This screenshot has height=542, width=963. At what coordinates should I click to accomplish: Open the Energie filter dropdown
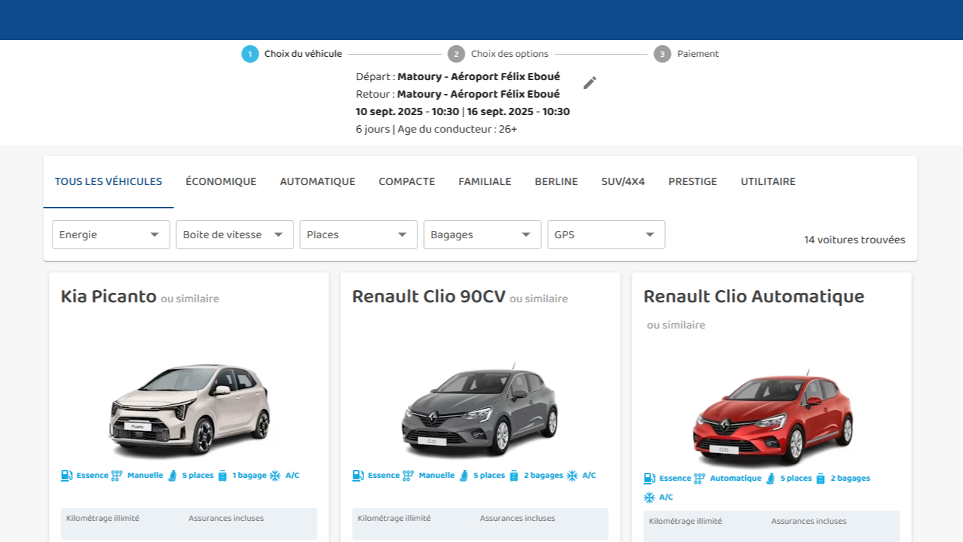click(x=111, y=235)
